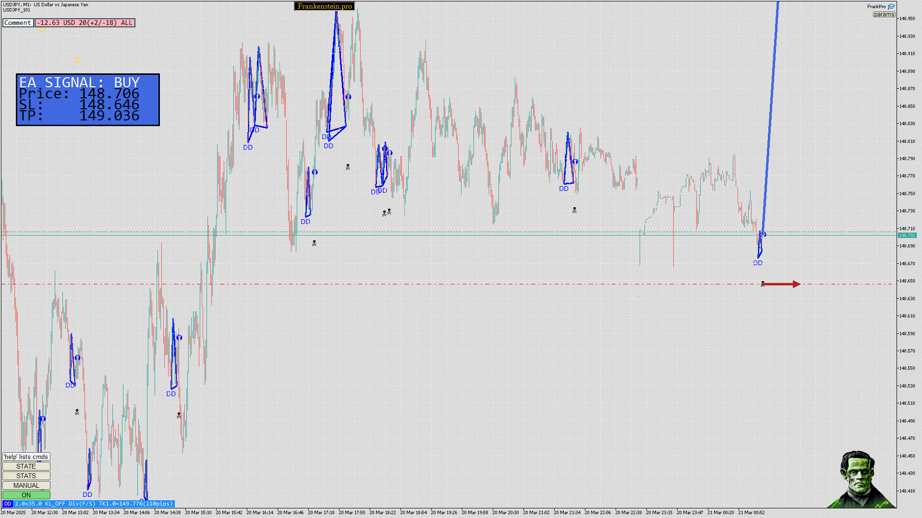This screenshot has width=922, height=518.
Task: Click the green current price tag on axis
Action: tap(907, 235)
